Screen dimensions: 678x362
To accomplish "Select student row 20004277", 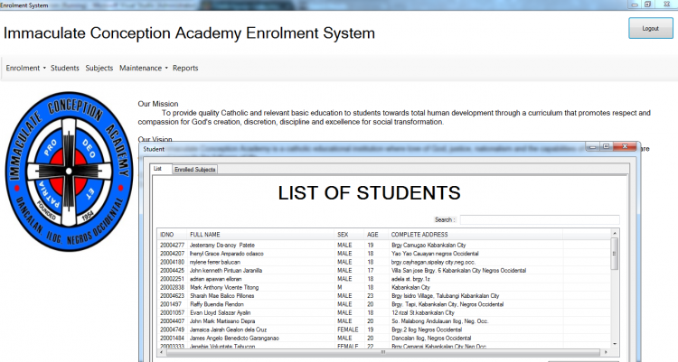I will click(x=384, y=245).
